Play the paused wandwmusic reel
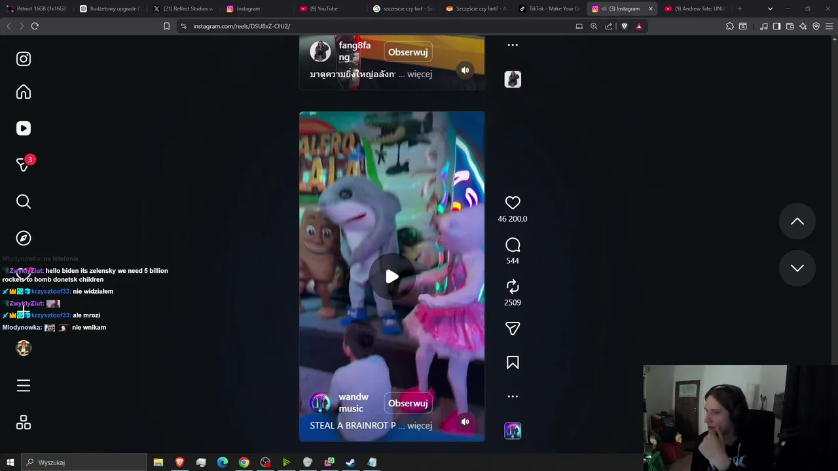This screenshot has height=471, width=838. pyautogui.click(x=392, y=277)
